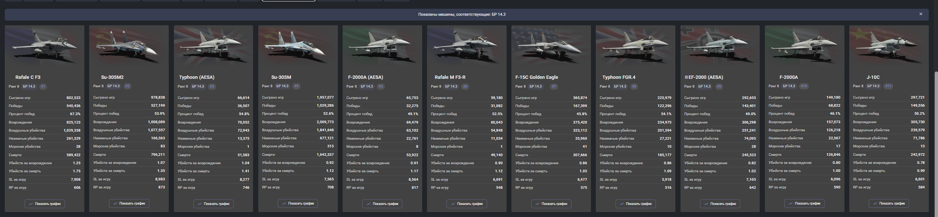Click the #11 rank badge on J-10C
The image size is (938, 217).
888,86
